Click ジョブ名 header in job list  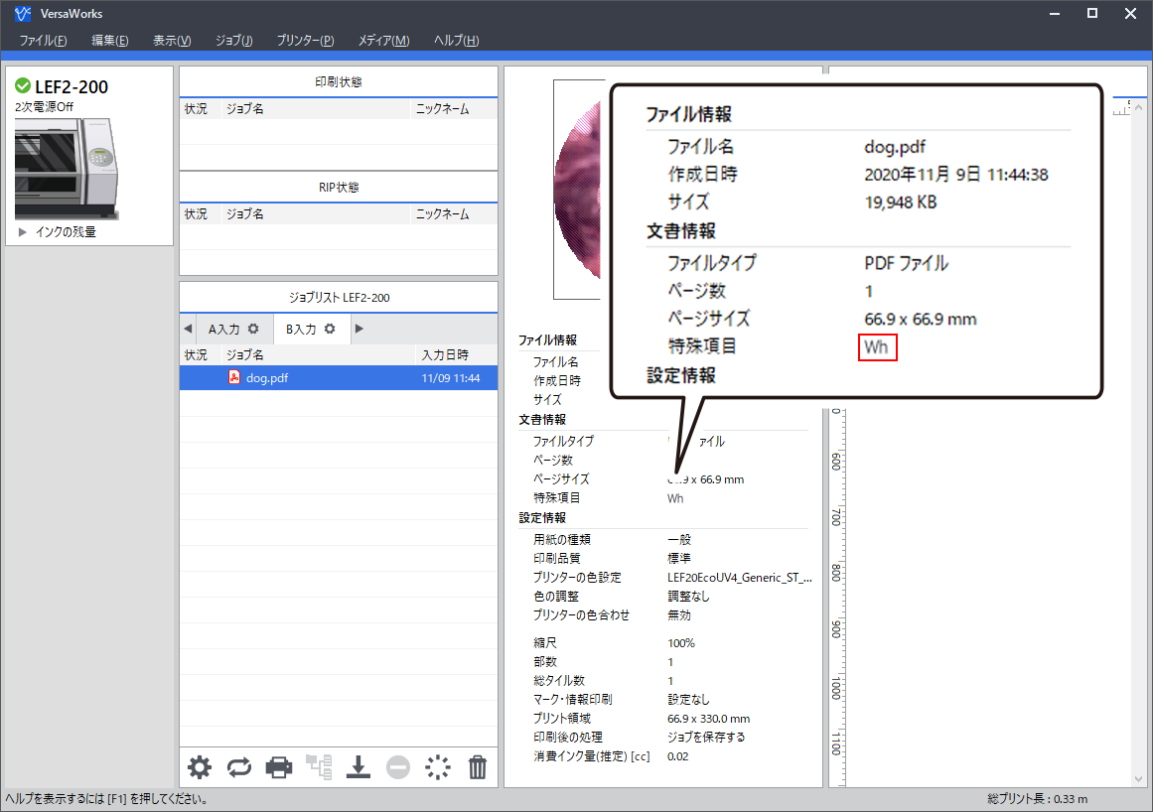click(x=245, y=355)
